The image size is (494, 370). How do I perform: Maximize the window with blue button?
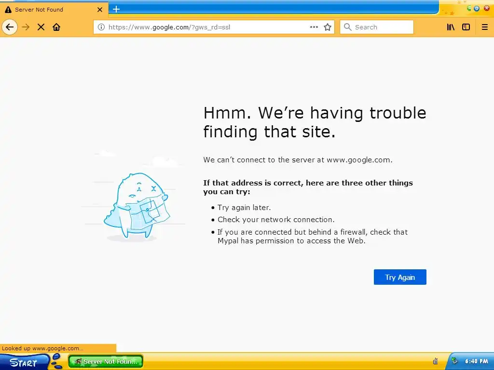click(x=477, y=9)
